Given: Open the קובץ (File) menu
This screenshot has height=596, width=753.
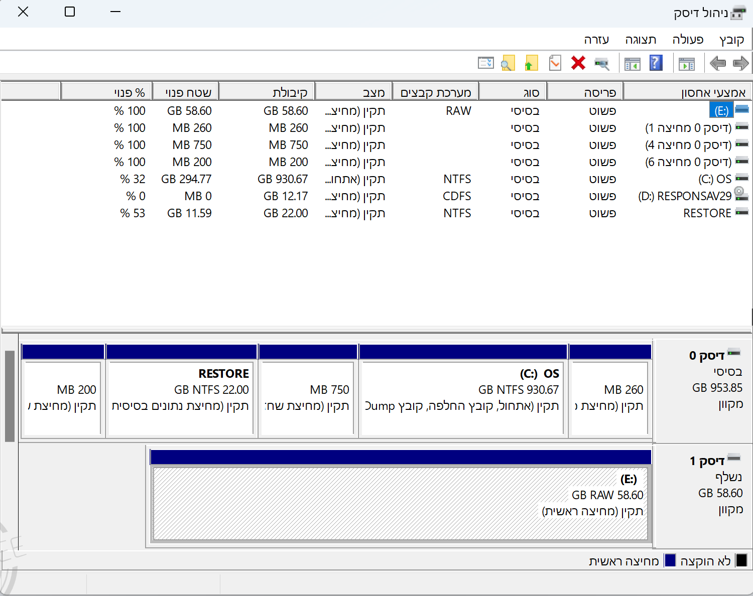Looking at the screenshot, I should (731, 40).
